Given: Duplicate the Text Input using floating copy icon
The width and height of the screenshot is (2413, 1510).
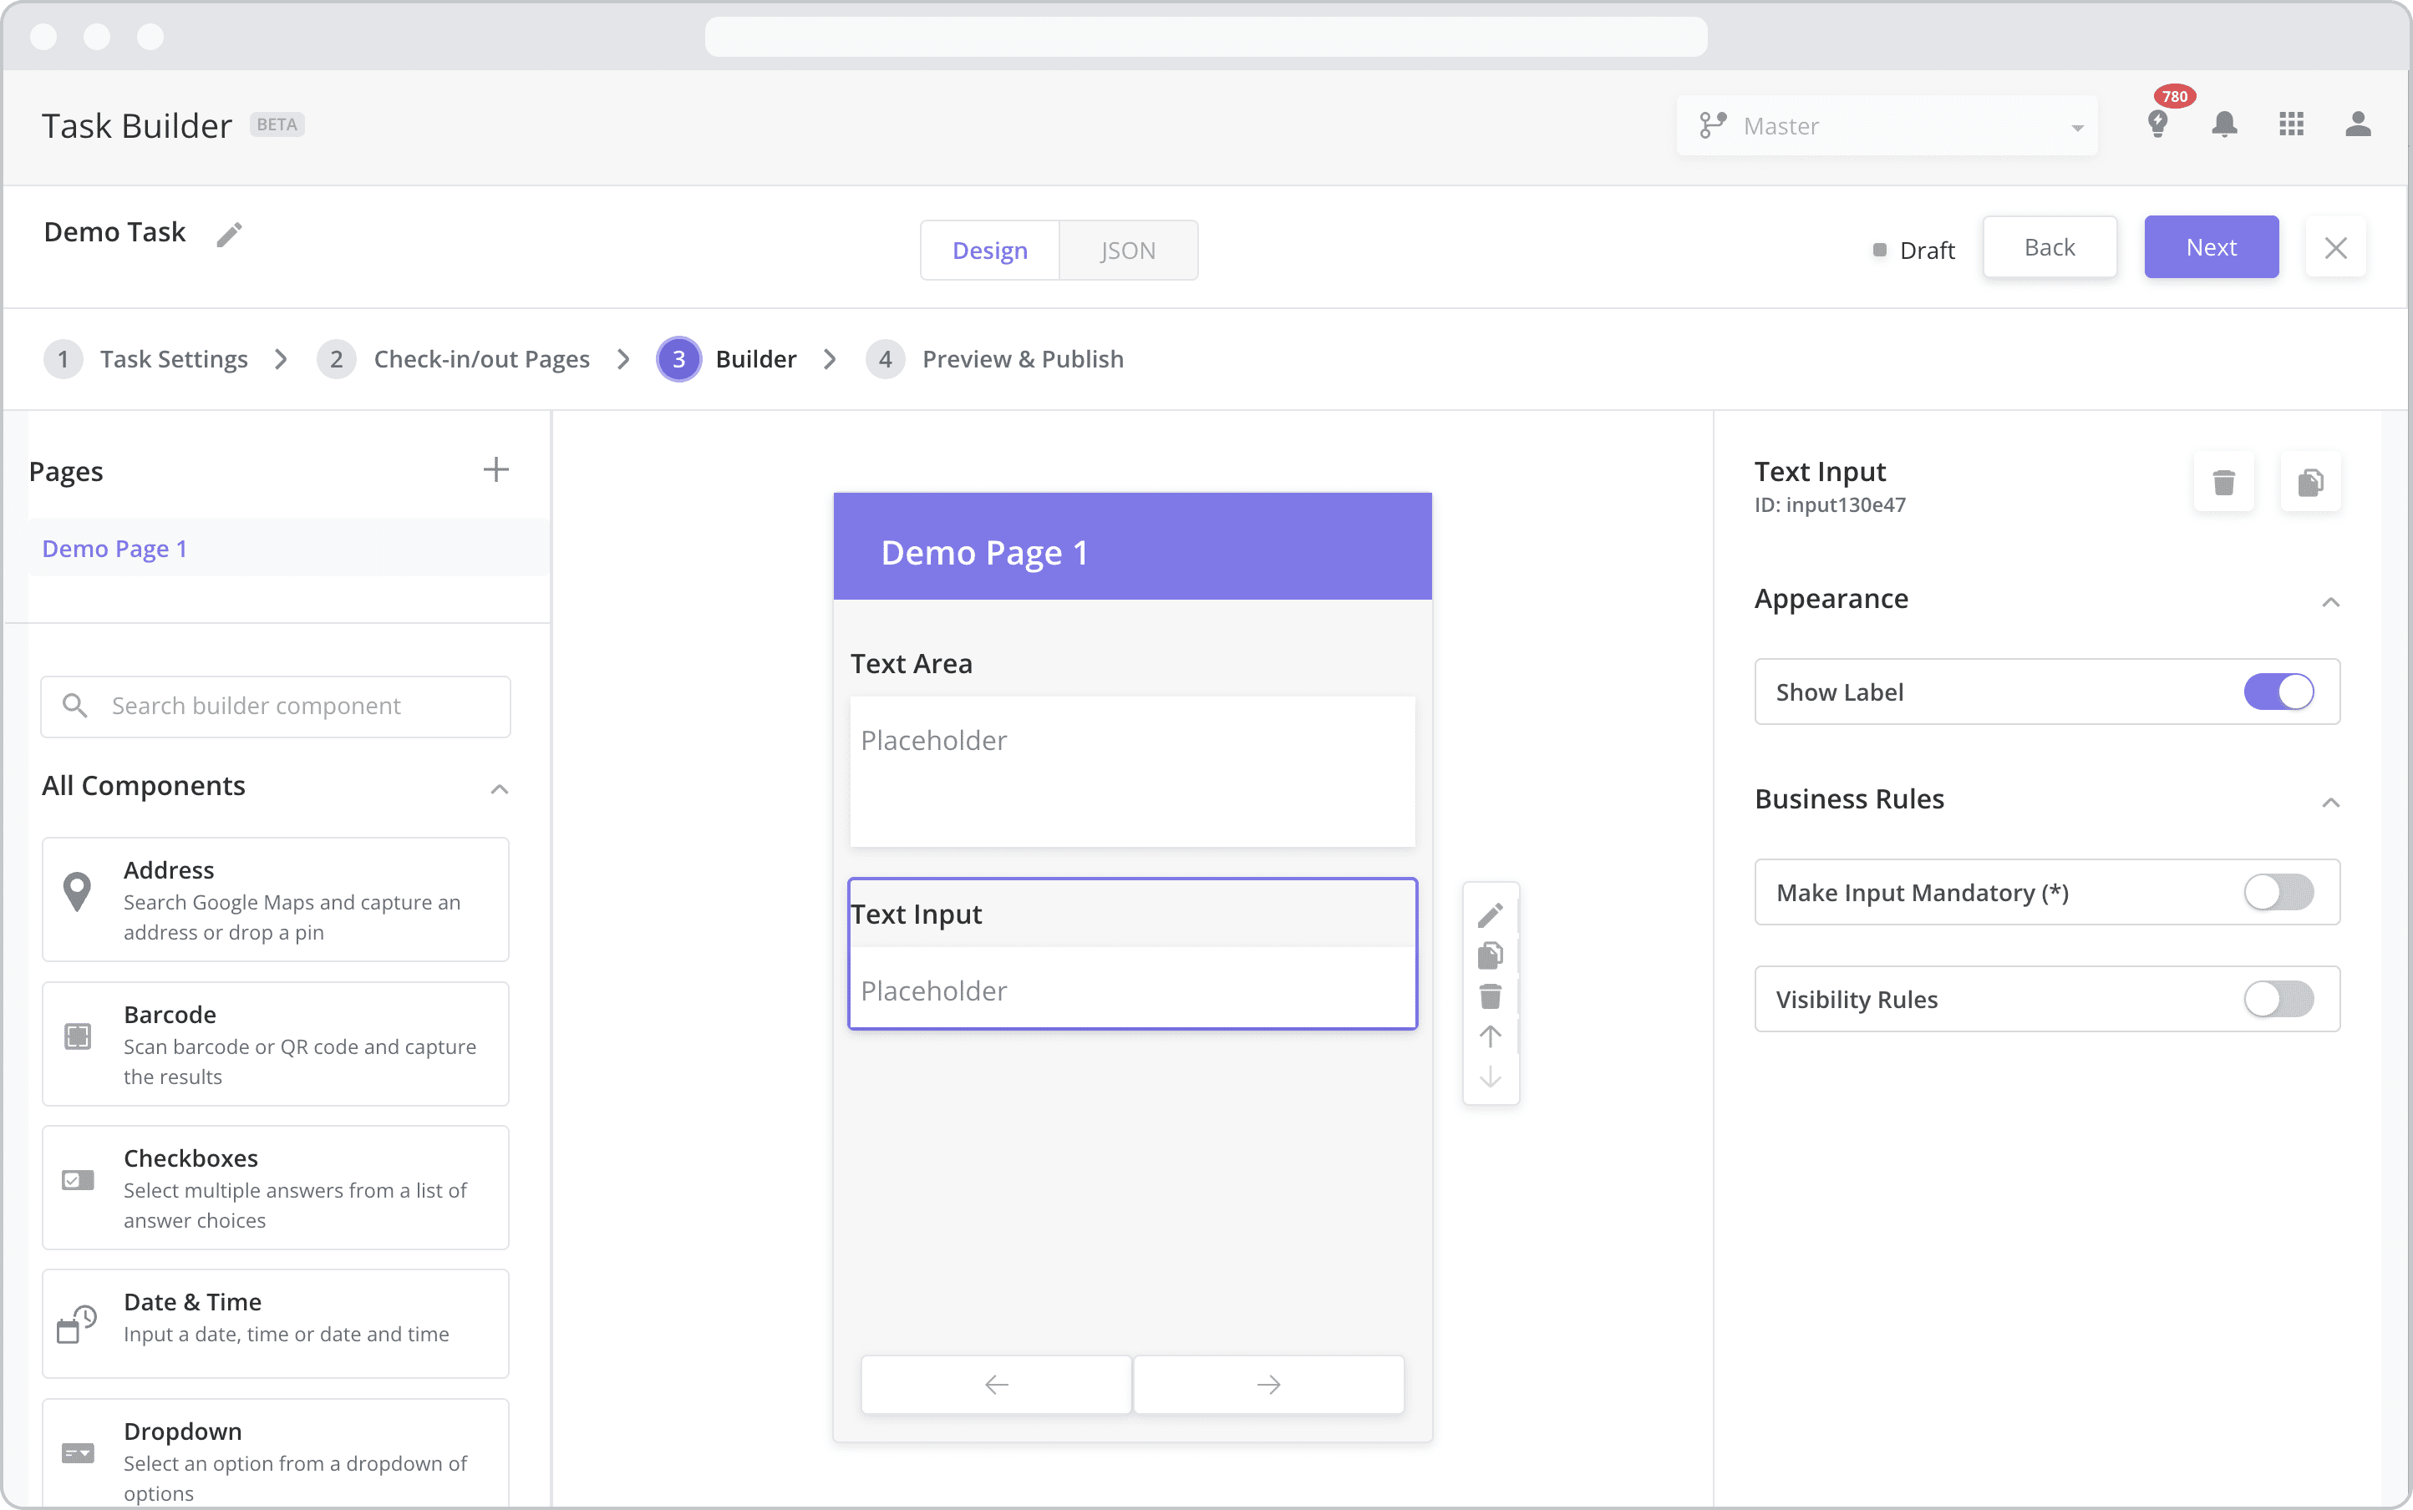Looking at the screenshot, I should [x=1490, y=955].
